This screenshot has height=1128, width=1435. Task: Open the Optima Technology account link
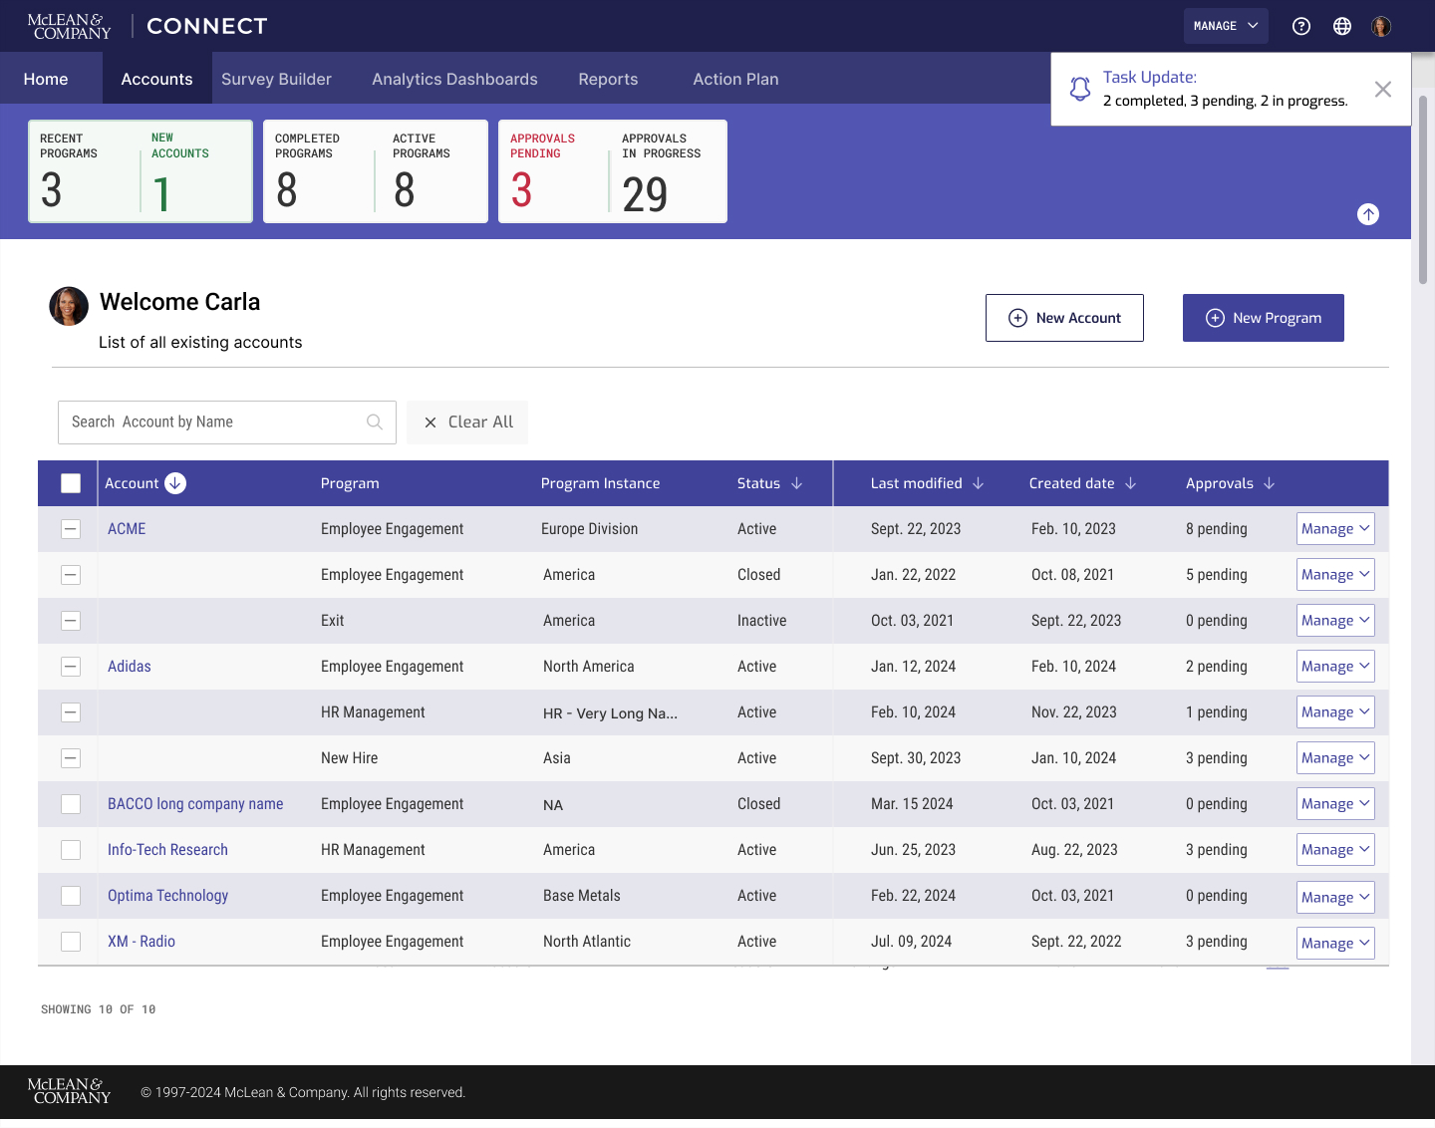click(x=167, y=896)
